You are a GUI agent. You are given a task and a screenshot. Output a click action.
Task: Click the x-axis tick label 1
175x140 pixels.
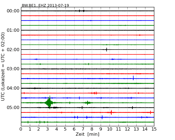click(x=30, y=129)
